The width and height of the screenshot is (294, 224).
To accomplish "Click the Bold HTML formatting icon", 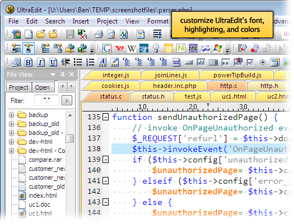I will (29, 62).
